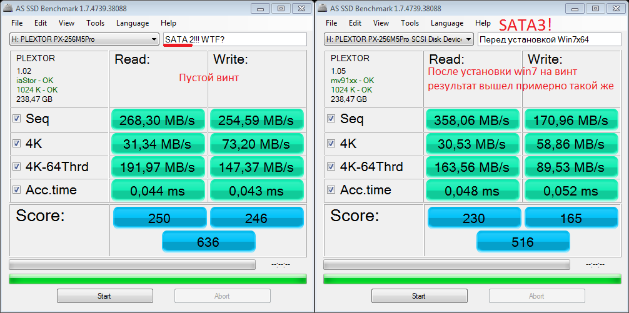
Task: Open Language menu in right window
Action: click(x=447, y=23)
